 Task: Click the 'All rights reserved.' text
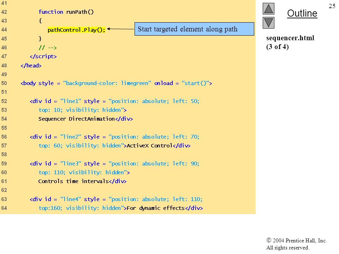coord(287,248)
